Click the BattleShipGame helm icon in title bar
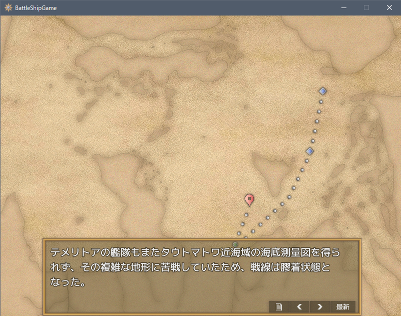The width and height of the screenshot is (401, 316). pos(8,8)
